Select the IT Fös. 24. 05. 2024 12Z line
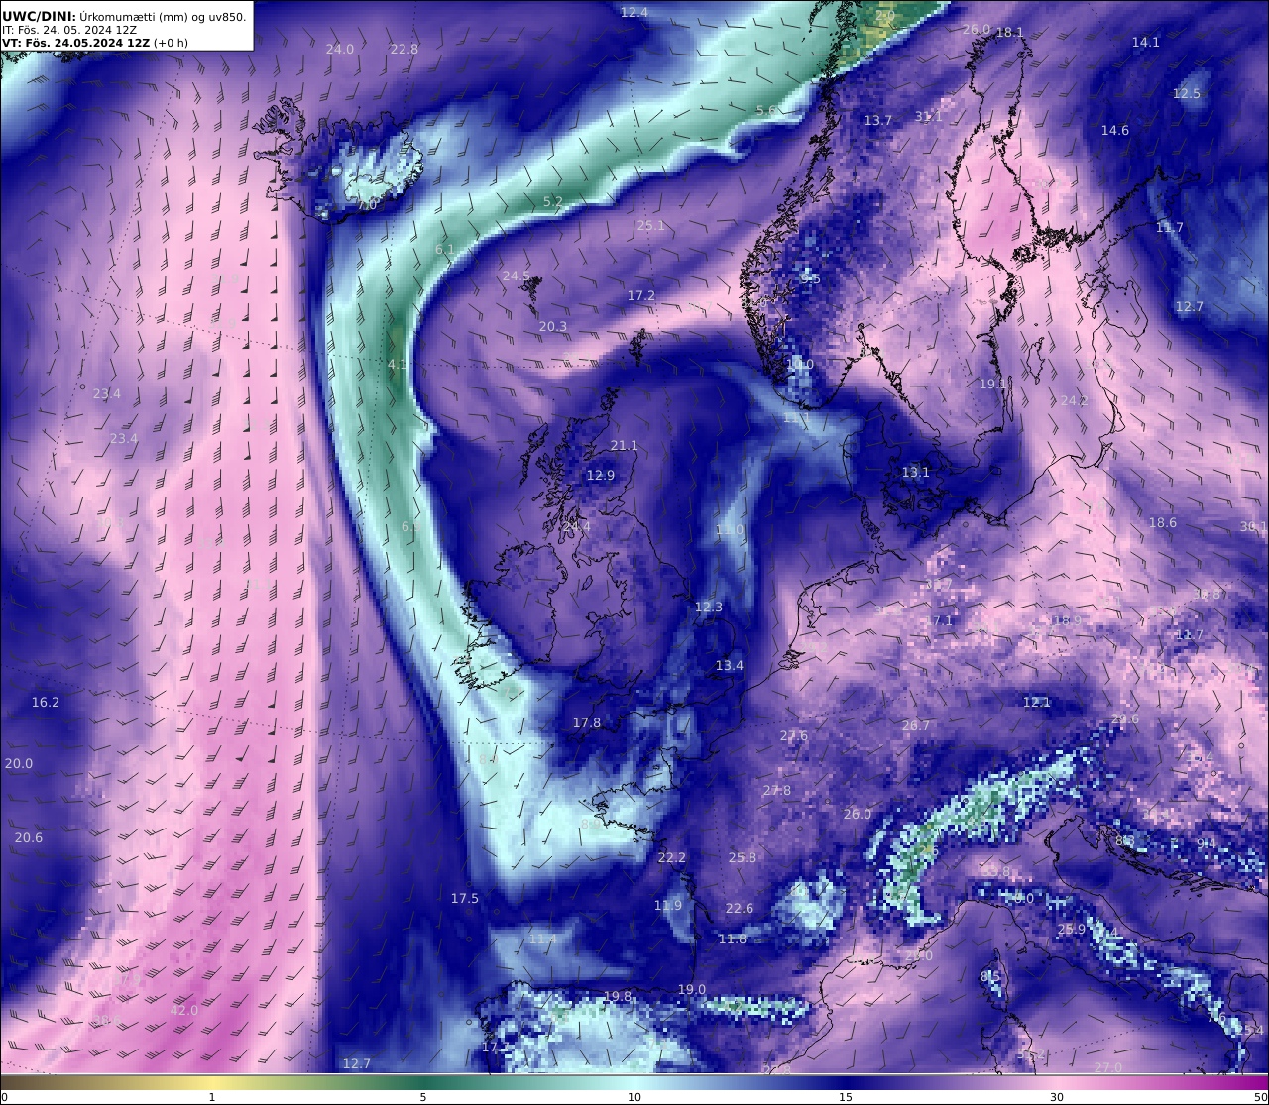 (69, 30)
